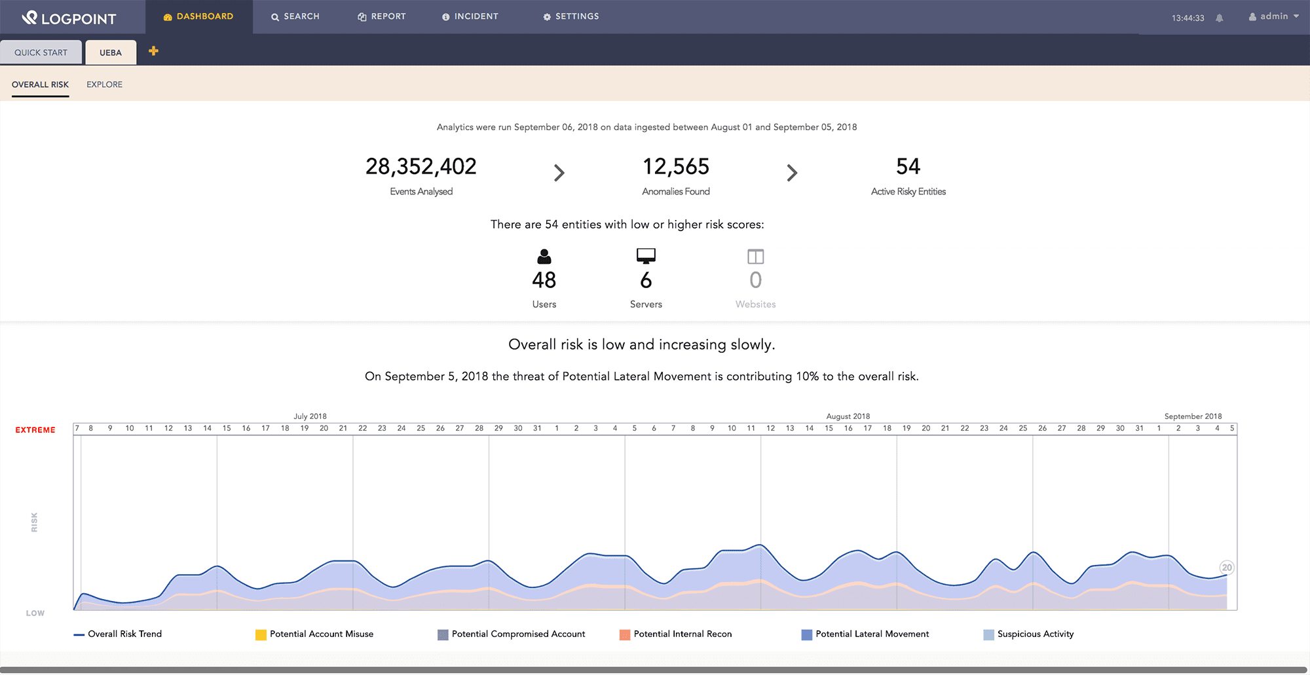Toggle Potential Compromised Account legend swatch
The image size is (1310, 675).
point(443,634)
